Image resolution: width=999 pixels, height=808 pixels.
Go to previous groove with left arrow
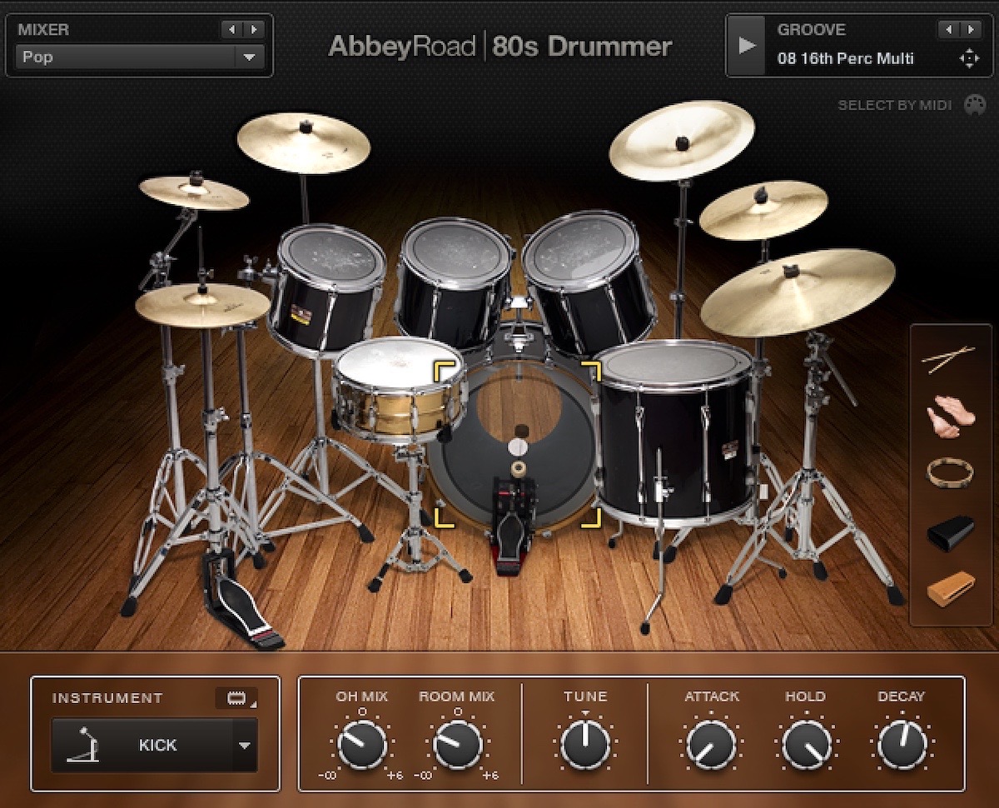point(947,30)
